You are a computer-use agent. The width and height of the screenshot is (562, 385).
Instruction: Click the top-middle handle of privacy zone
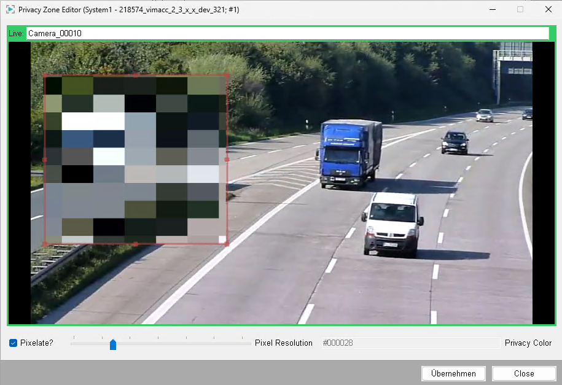pos(136,76)
